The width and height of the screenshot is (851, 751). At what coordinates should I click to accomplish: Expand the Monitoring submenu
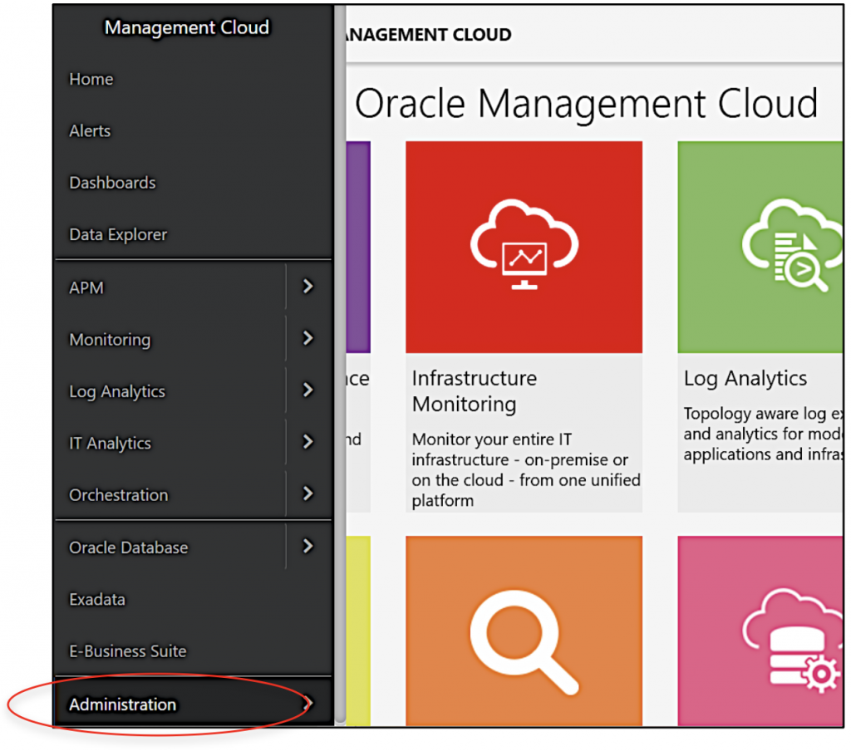(x=307, y=339)
